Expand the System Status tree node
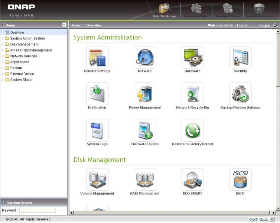280x223 pixels. [x=3, y=80]
